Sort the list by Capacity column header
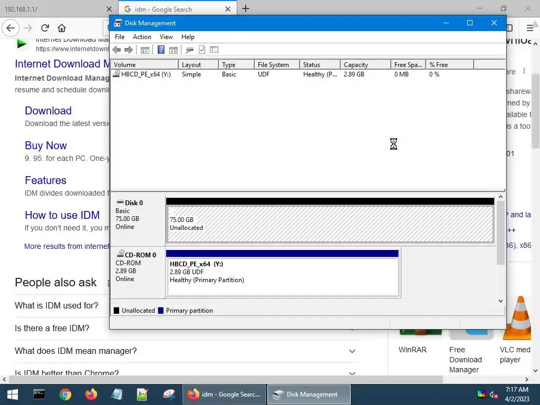Viewport: 540px width, 405px height. click(x=366, y=65)
